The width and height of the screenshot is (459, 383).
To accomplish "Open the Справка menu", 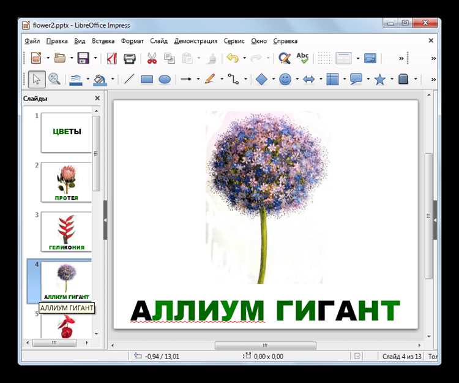I will pos(285,41).
